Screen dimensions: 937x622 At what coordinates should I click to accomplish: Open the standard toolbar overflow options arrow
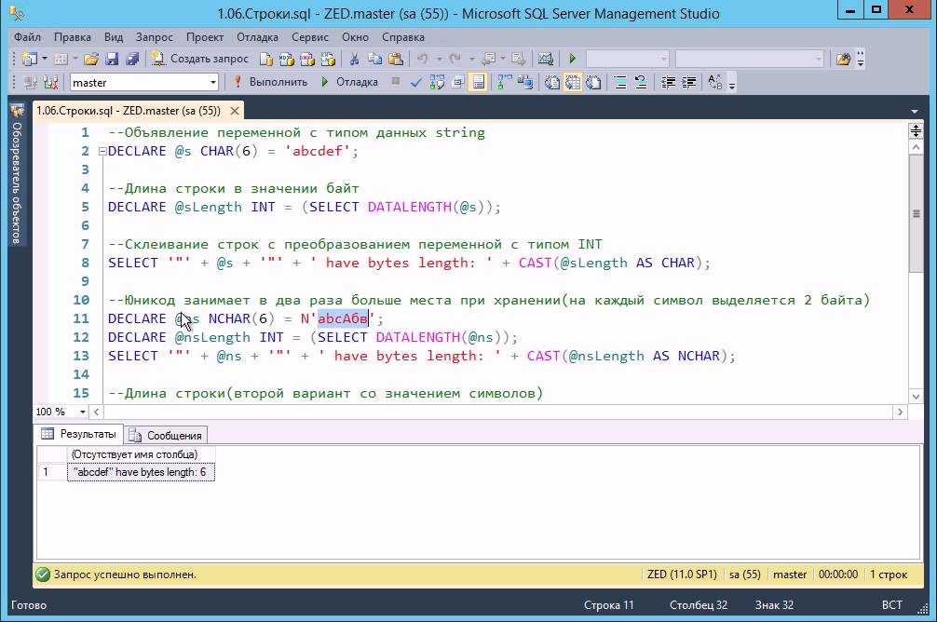click(x=861, y=60)
